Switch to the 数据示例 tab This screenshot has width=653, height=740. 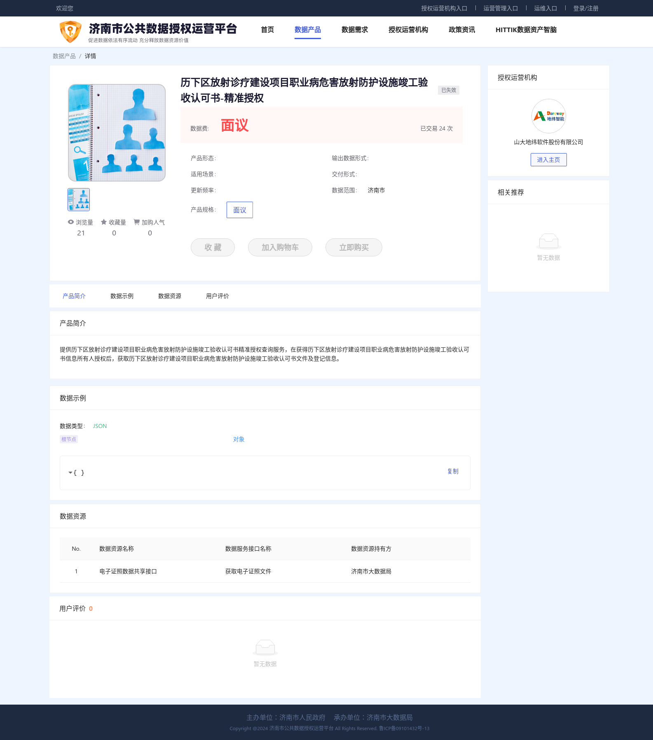[x=122, y=296]
